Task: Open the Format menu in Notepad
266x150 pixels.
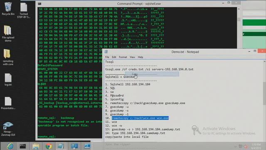Action: [x=123, y=57]
